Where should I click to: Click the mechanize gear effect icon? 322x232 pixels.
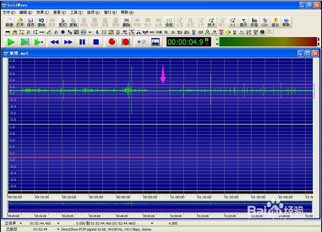63,32
